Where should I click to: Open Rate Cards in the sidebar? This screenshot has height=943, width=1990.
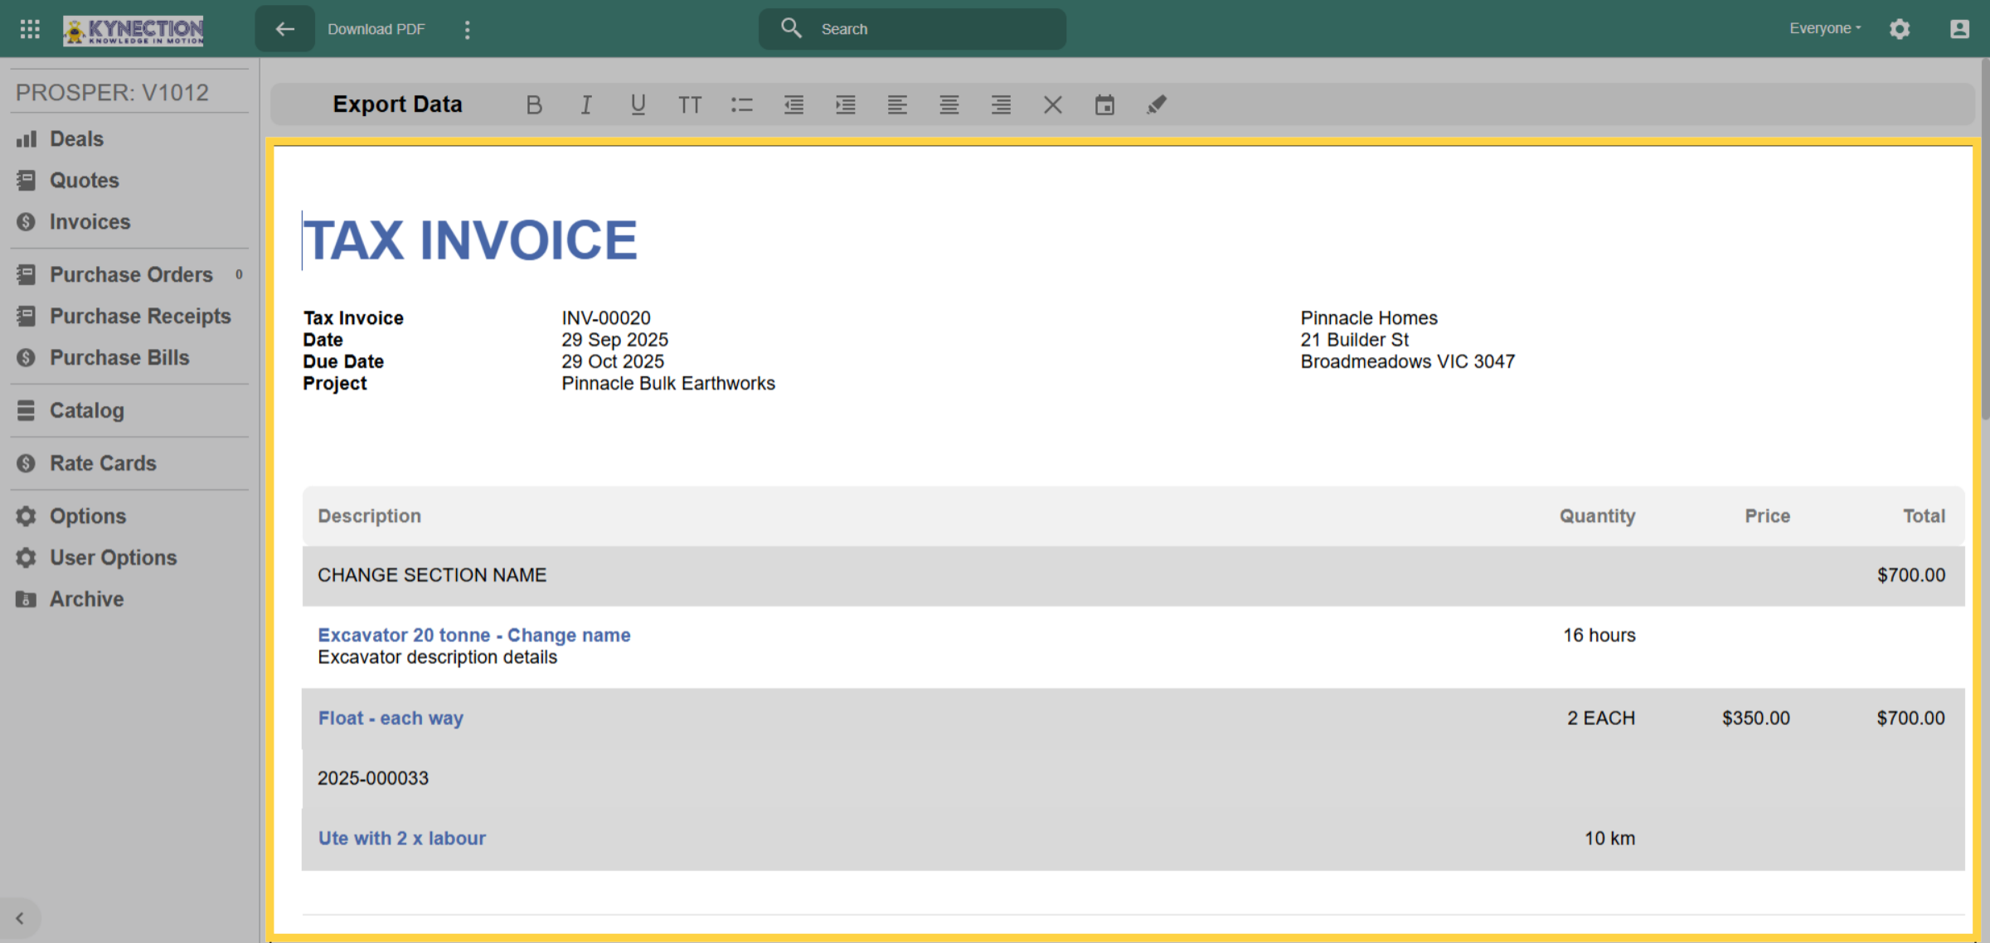(x=103, y=463)
